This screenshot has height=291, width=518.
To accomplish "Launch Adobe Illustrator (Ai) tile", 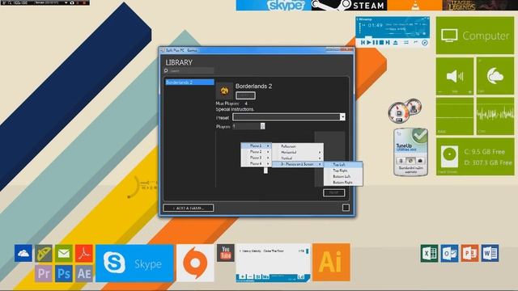I will point(331,263).
